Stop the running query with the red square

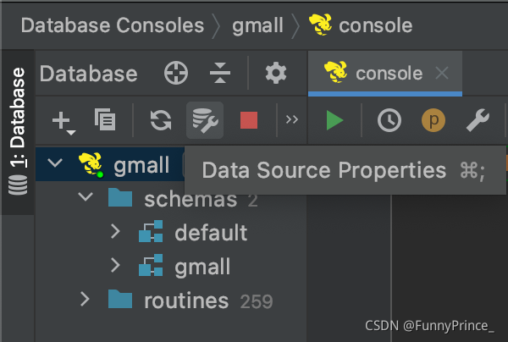click(249, 120)
